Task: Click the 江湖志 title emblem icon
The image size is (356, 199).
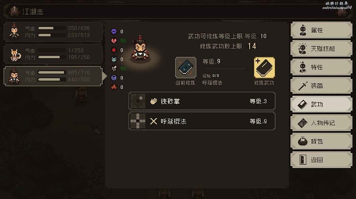Action: [14, 11]
